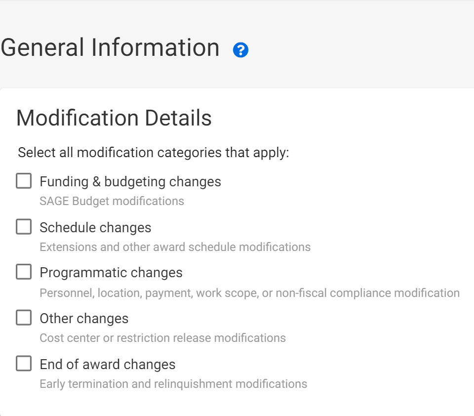Viewport: 474px width, 416px height.
Task: Click the Early termination and relinquishment description
Action: click(x=173, y=384)
